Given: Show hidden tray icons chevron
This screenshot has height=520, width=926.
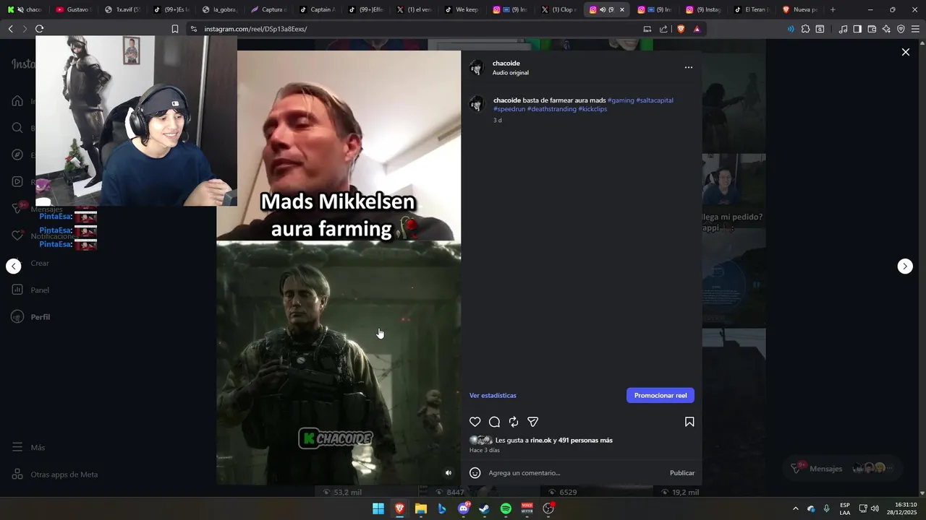Looking at the screenshot, I should click(x=795, y=509).
